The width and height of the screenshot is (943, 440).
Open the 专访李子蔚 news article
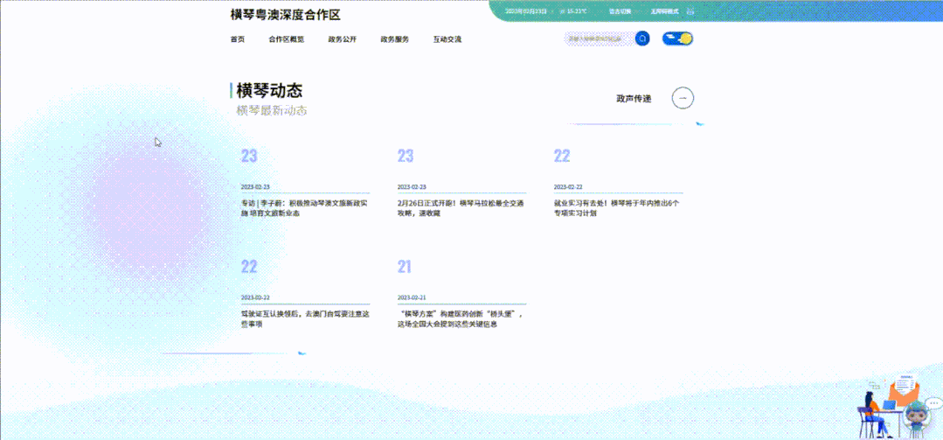click(304, 208)
